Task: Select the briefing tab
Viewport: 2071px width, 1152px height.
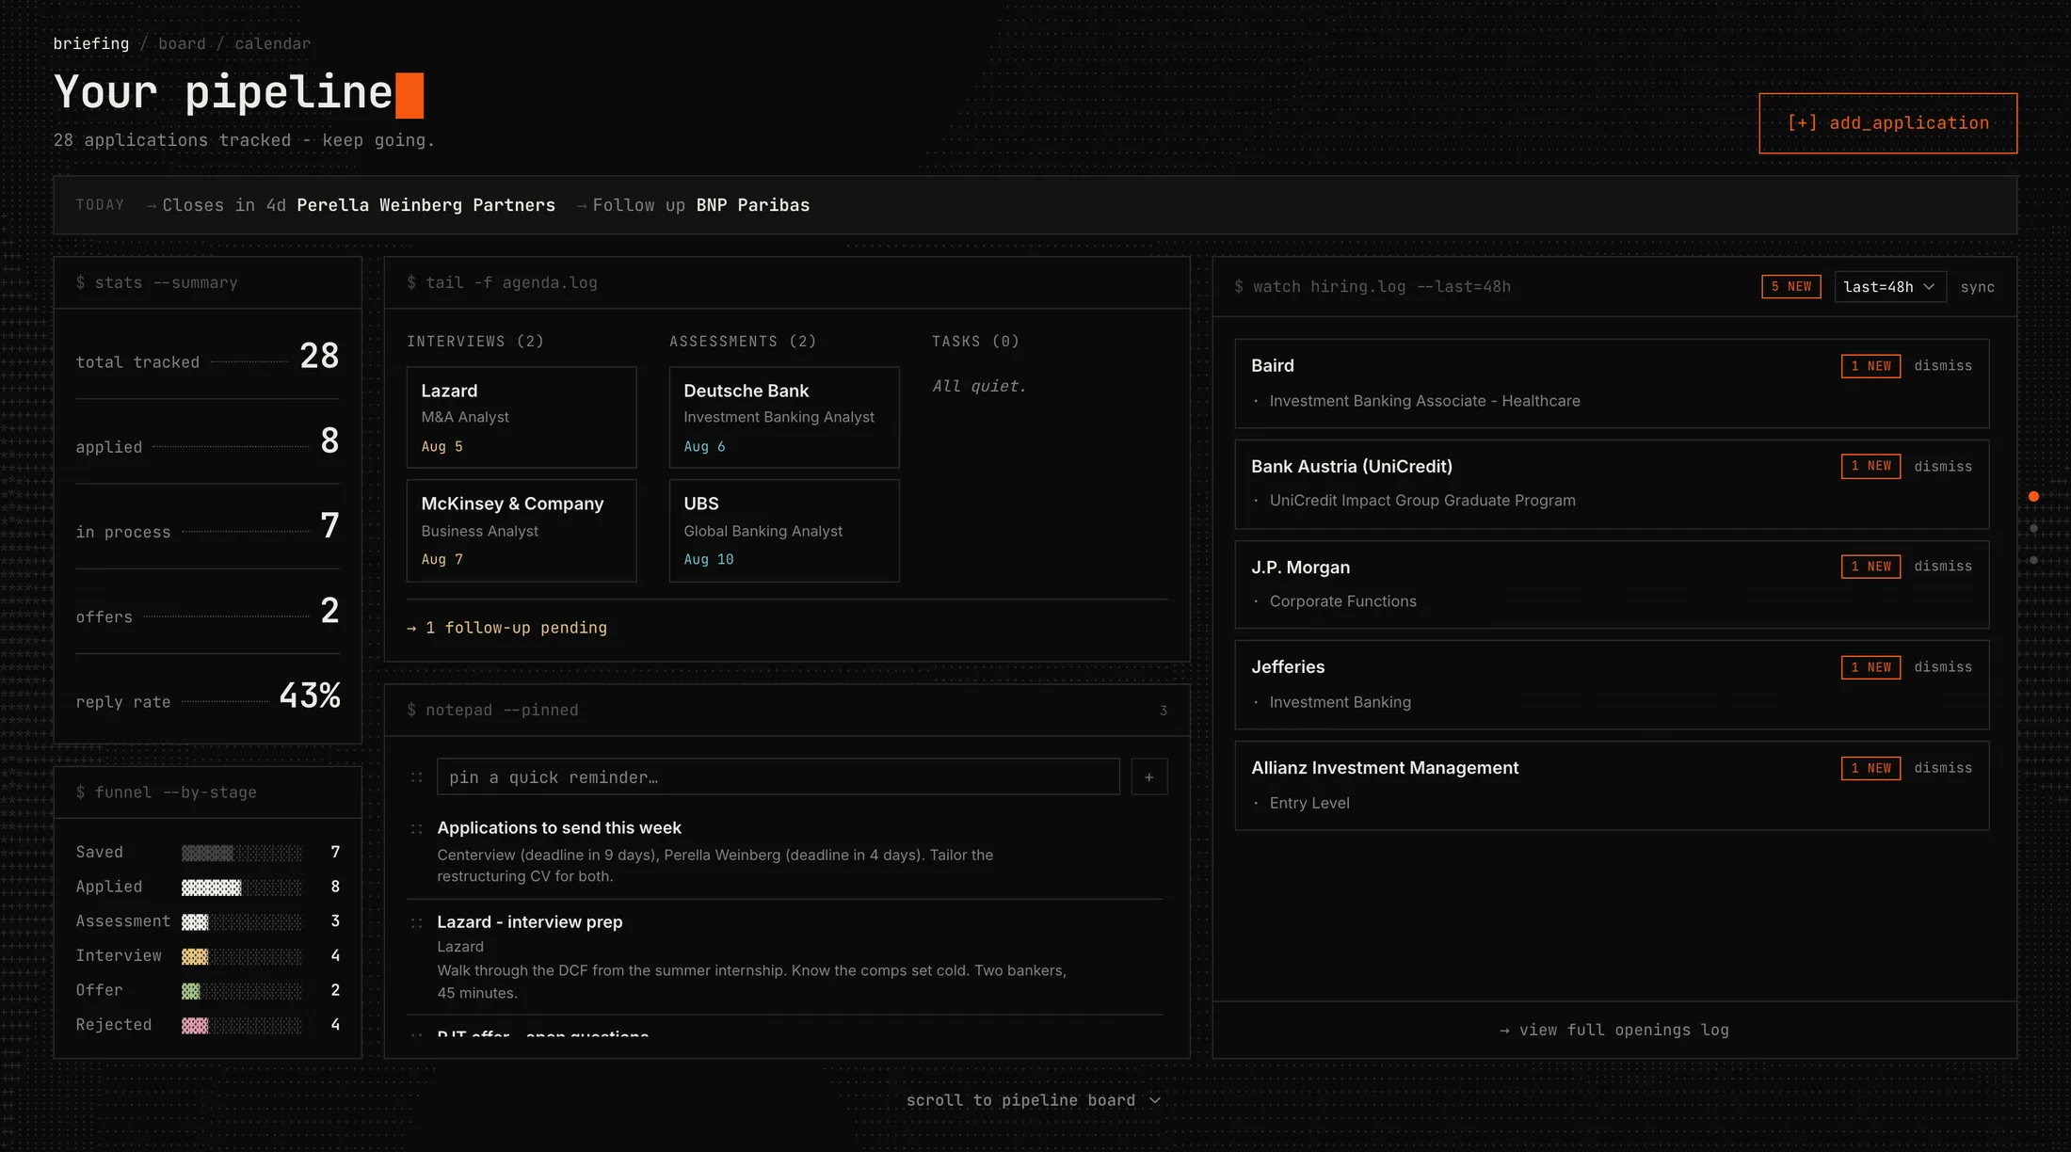Action: [x=91, y=43]
